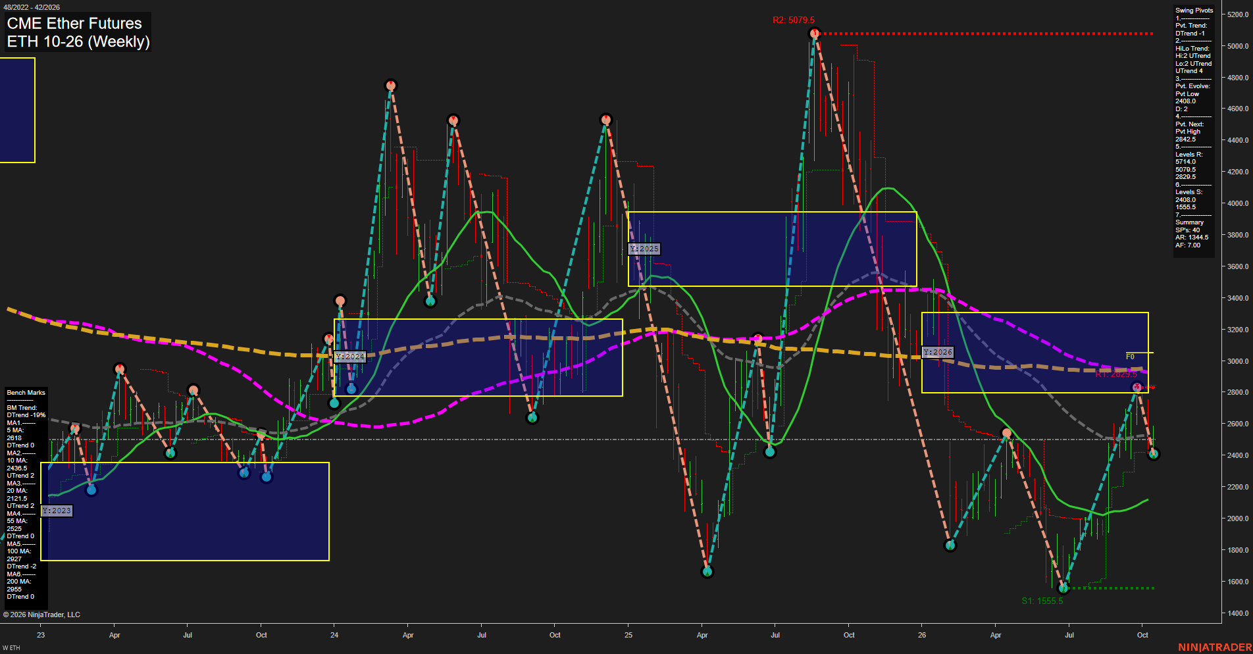Image resolution: width=1253 pixels, height=654 pixels.
Task: Click Levels R: entry in Swing Pivots
Action: click(x=1189, y=155)
